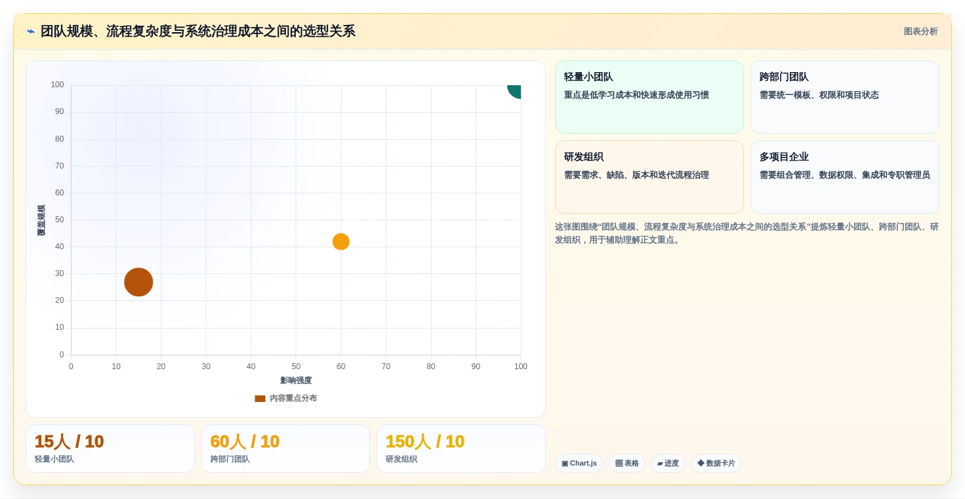The image size is (965, 499).
Task: Click the 15人 / 10 stat card
Action: pyautogui.click(x=110, y=449)
